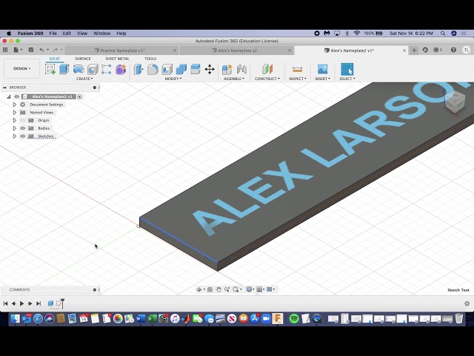Jump to timeline end

pos(39,303)
